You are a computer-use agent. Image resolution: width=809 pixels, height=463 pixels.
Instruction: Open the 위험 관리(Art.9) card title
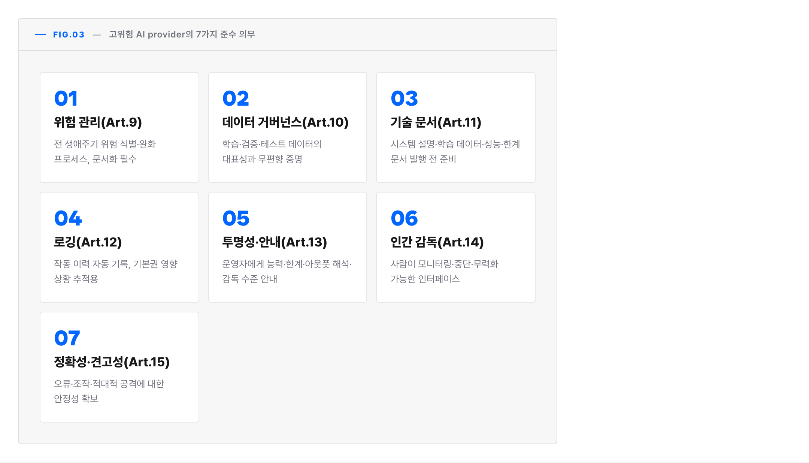98,122
